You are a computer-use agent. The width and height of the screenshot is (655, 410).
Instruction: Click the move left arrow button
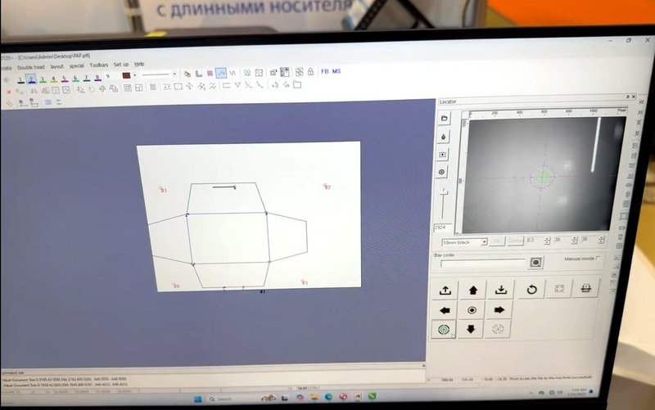pos(445,311)
